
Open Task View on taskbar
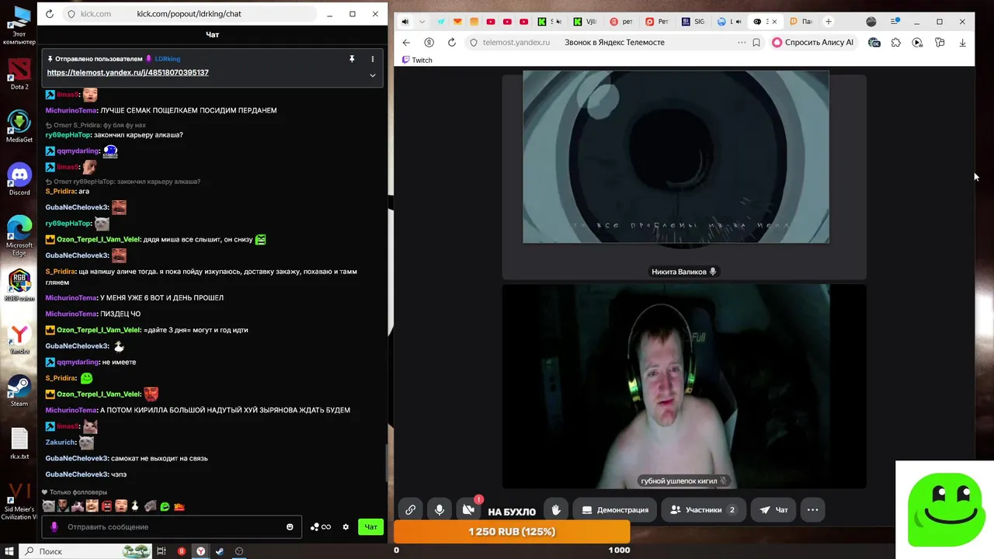click(x=162, y=551)
